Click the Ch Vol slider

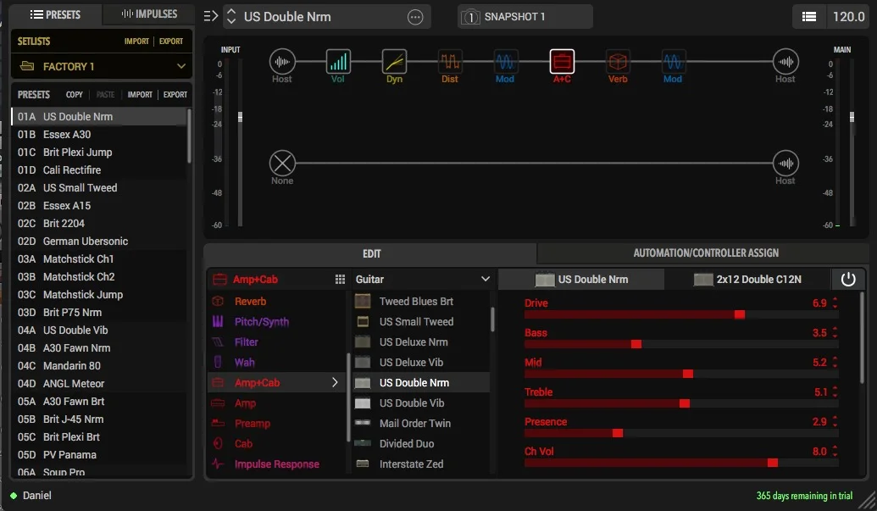coord(680,463)
